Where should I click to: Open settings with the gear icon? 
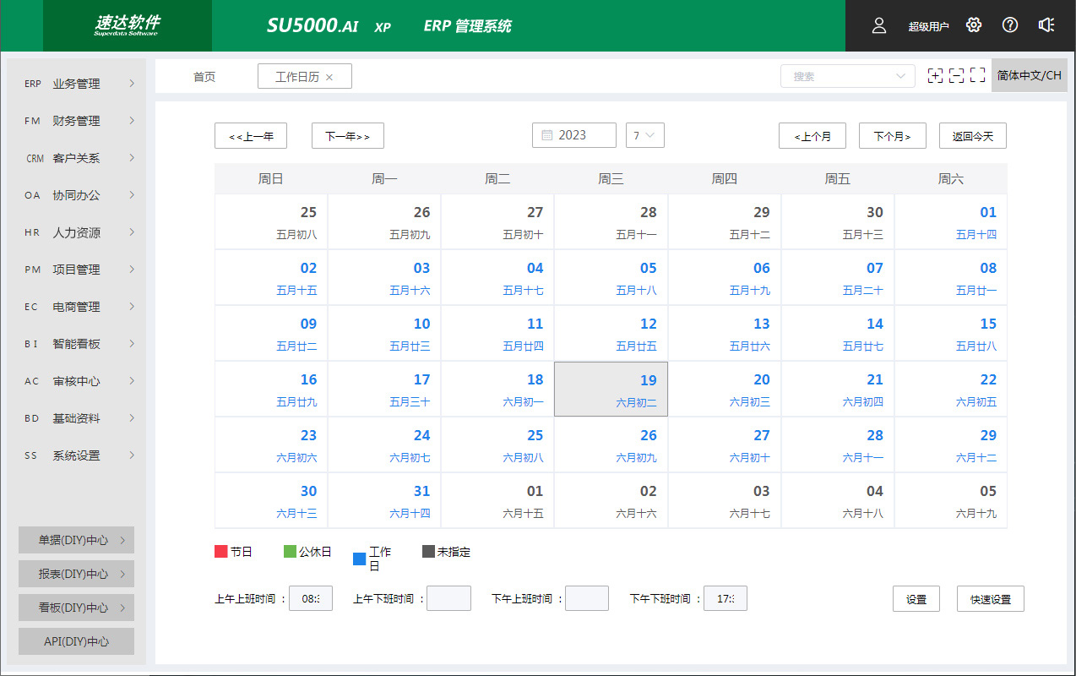[x=974, y=25]
